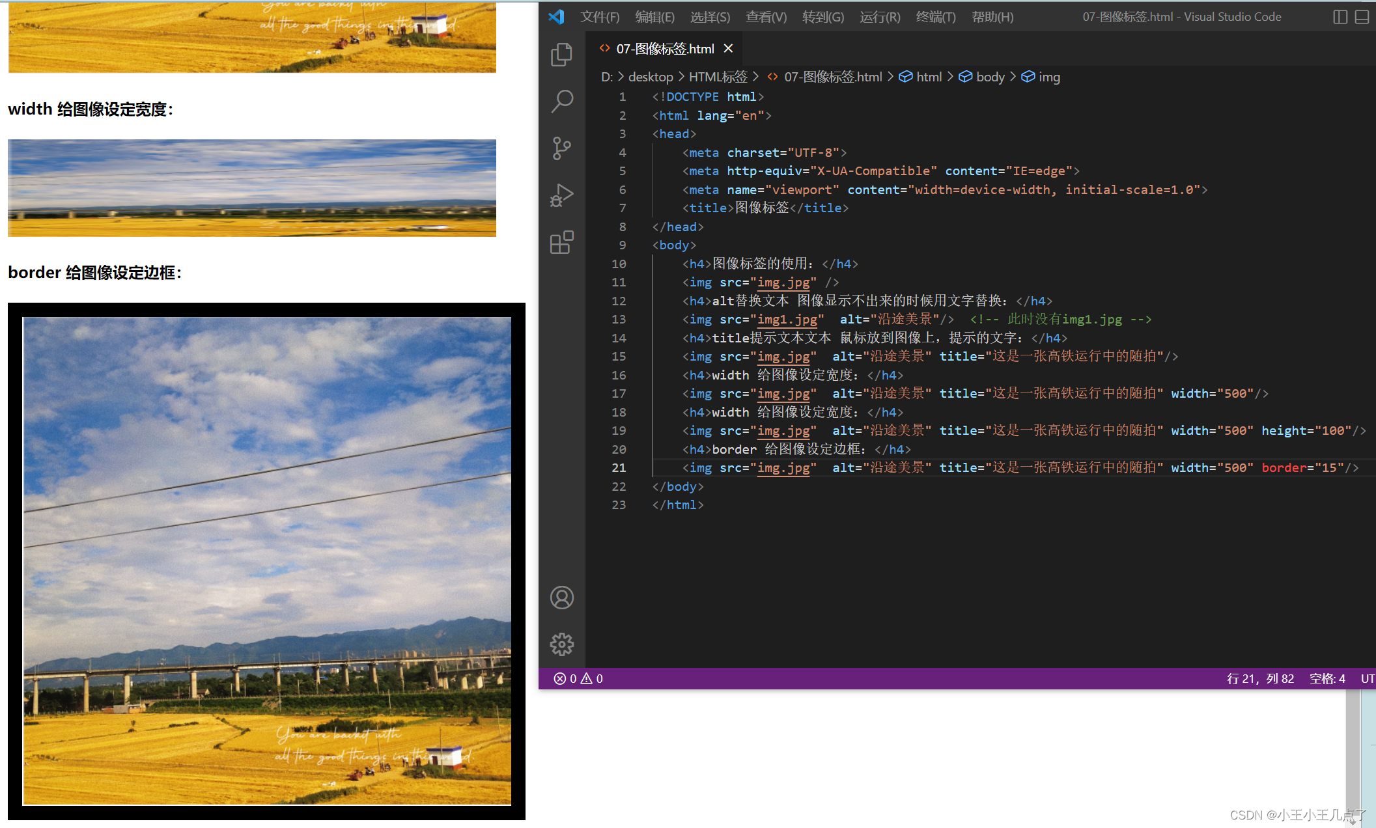1376x828 pixels.
Task: Open the Manage gear settings icon
Action: [561, 644]
